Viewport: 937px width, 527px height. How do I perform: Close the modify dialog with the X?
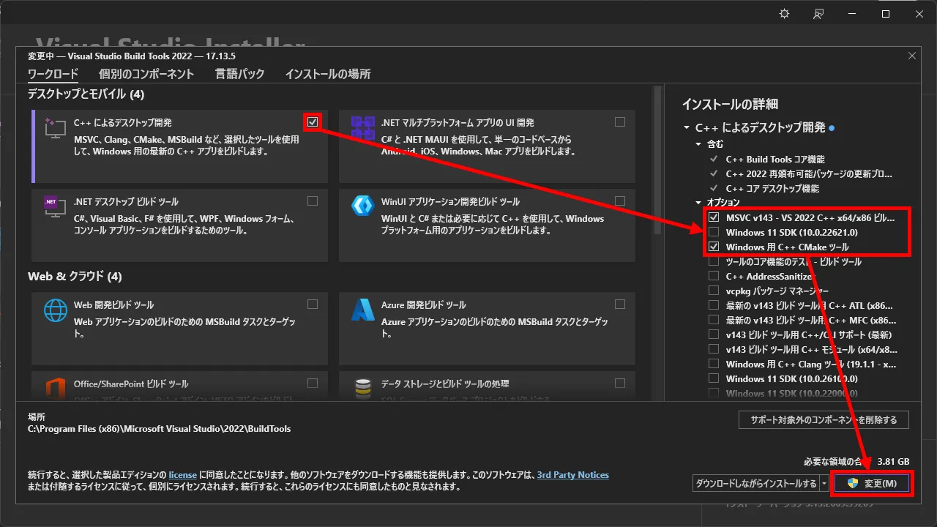[911, 56]
